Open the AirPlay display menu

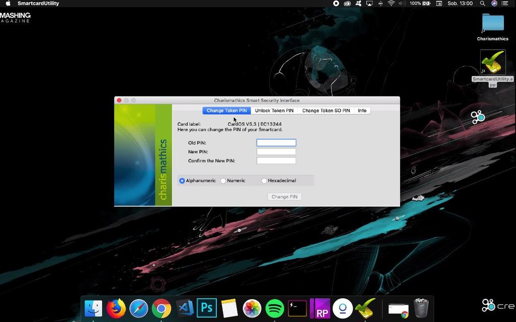coord(369,4)
